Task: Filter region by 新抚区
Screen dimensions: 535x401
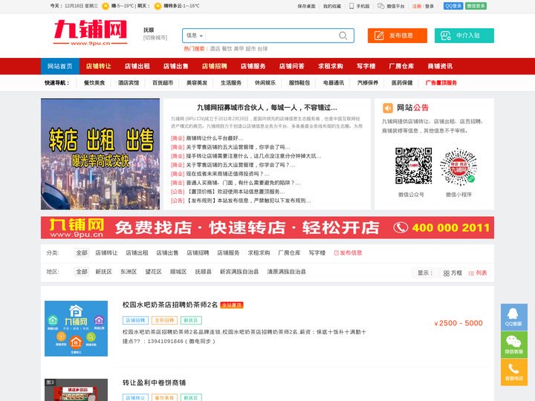Action: coord(104,272)
